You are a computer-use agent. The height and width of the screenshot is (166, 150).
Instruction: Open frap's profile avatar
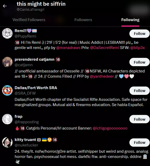point(7,119)
